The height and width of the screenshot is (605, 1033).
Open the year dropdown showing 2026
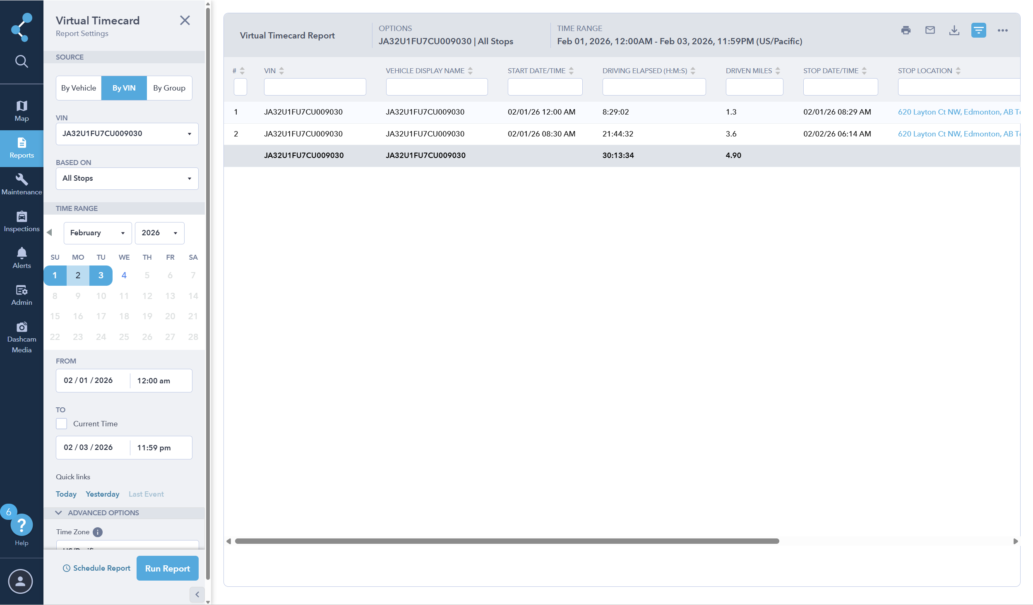159,233
